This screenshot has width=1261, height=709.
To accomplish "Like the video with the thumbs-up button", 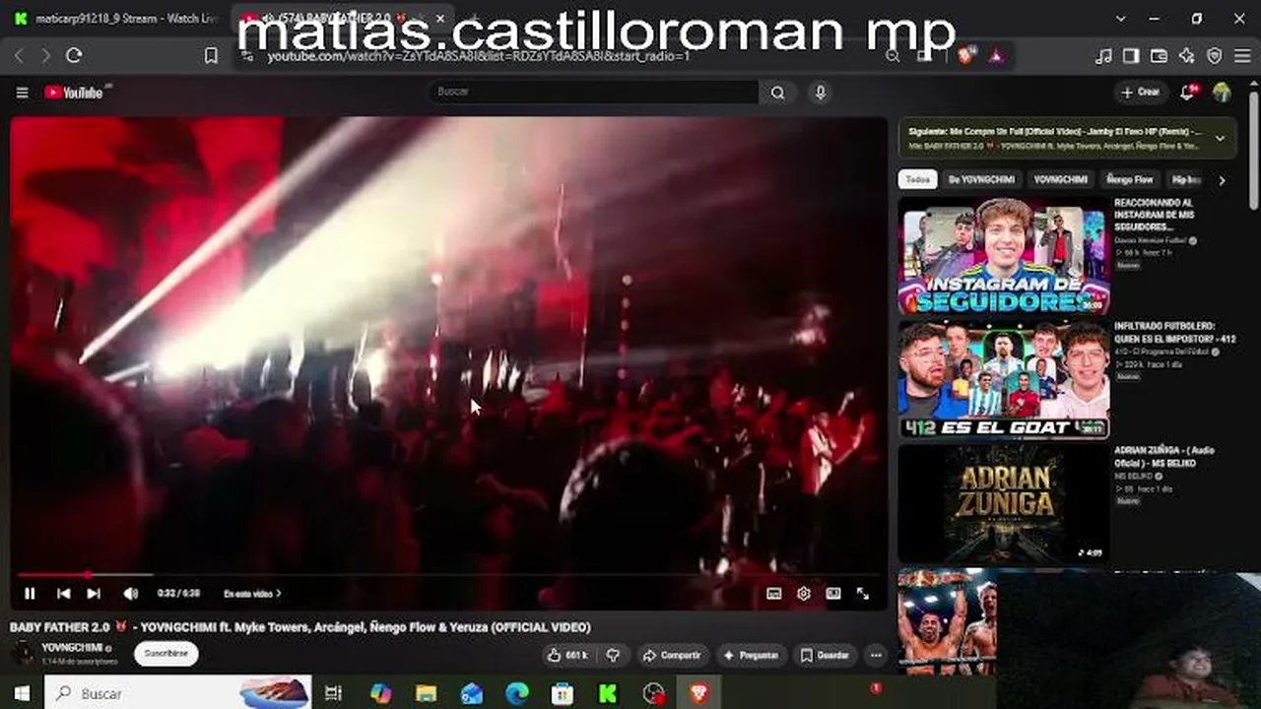I will pos(567,655).
